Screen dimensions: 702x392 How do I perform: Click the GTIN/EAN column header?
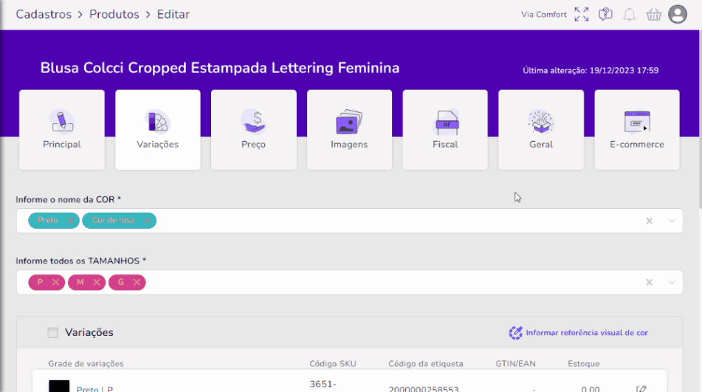pos(515,364)
